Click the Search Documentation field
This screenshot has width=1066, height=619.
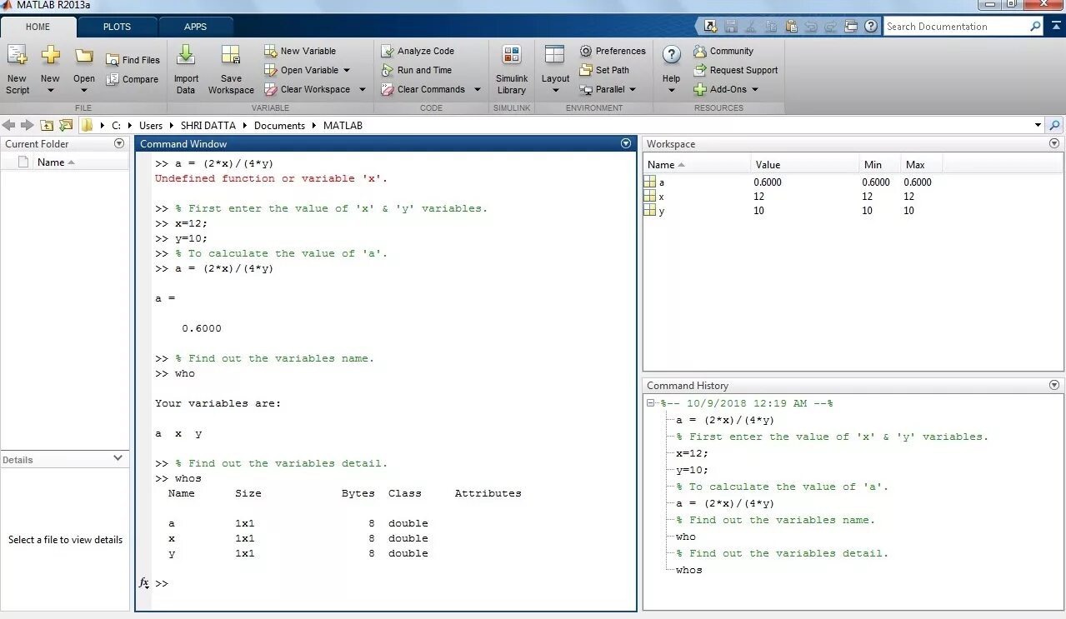tap(955, 27)
